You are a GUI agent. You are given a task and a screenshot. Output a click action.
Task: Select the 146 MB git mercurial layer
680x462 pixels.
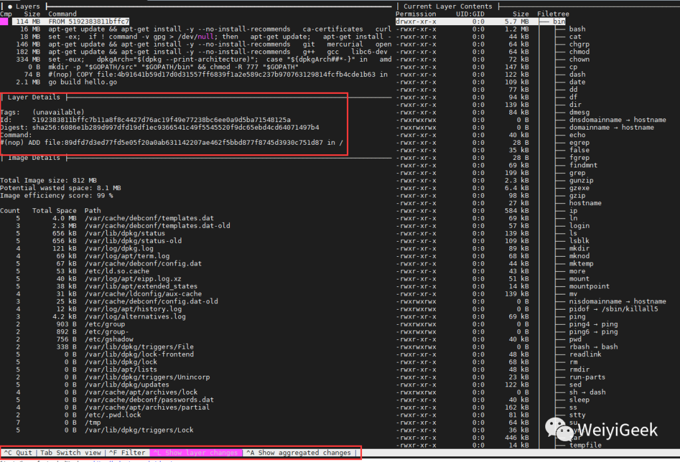(x=201, y=44)
